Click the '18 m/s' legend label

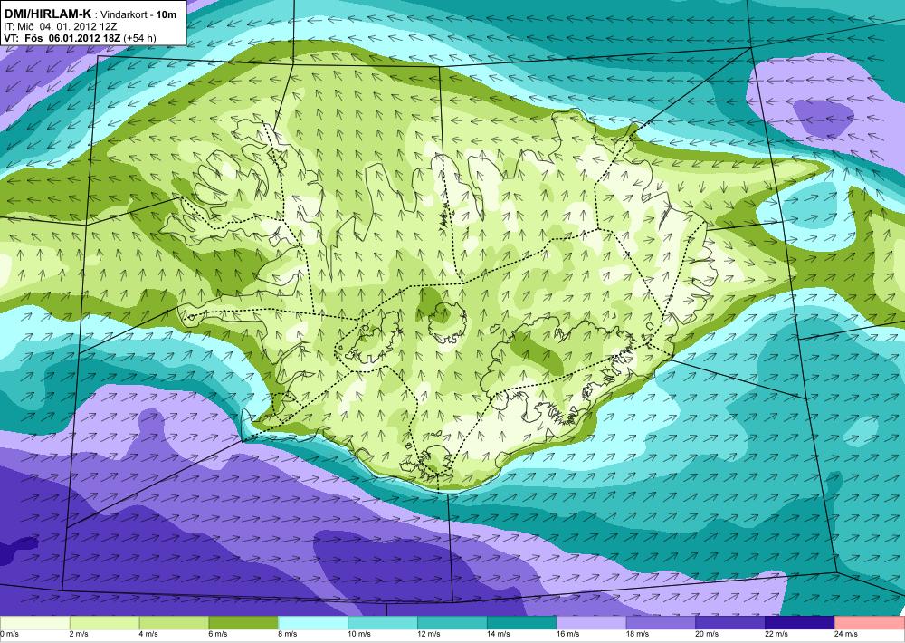(x=637, y=634)
